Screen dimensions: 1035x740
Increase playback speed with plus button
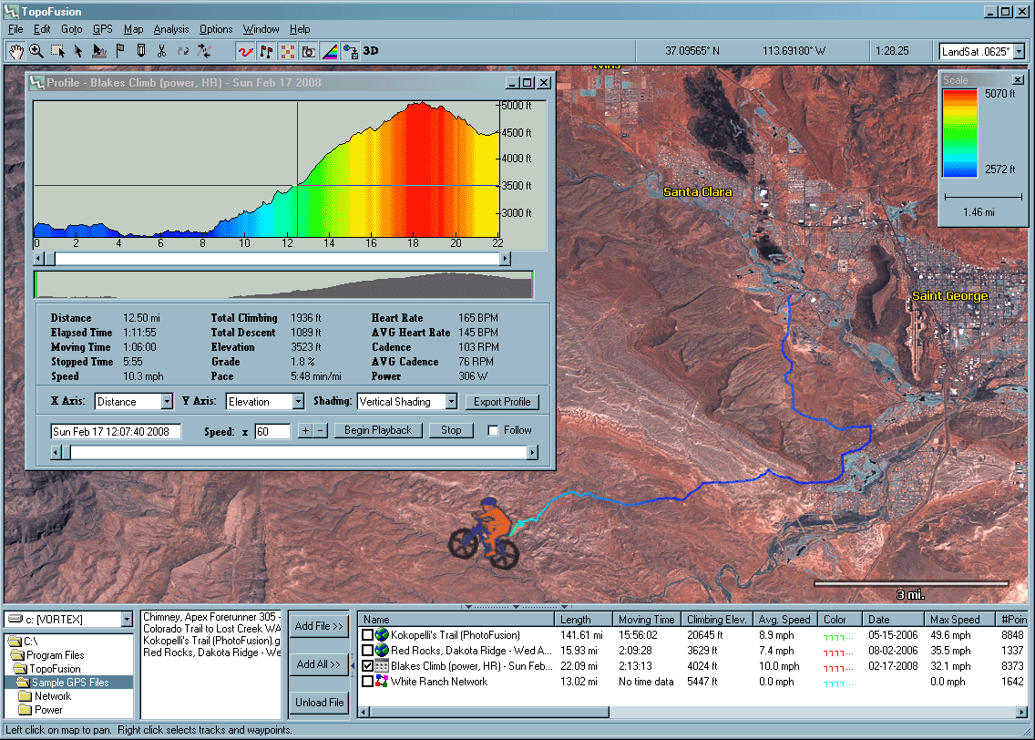(x=305, y=430)
